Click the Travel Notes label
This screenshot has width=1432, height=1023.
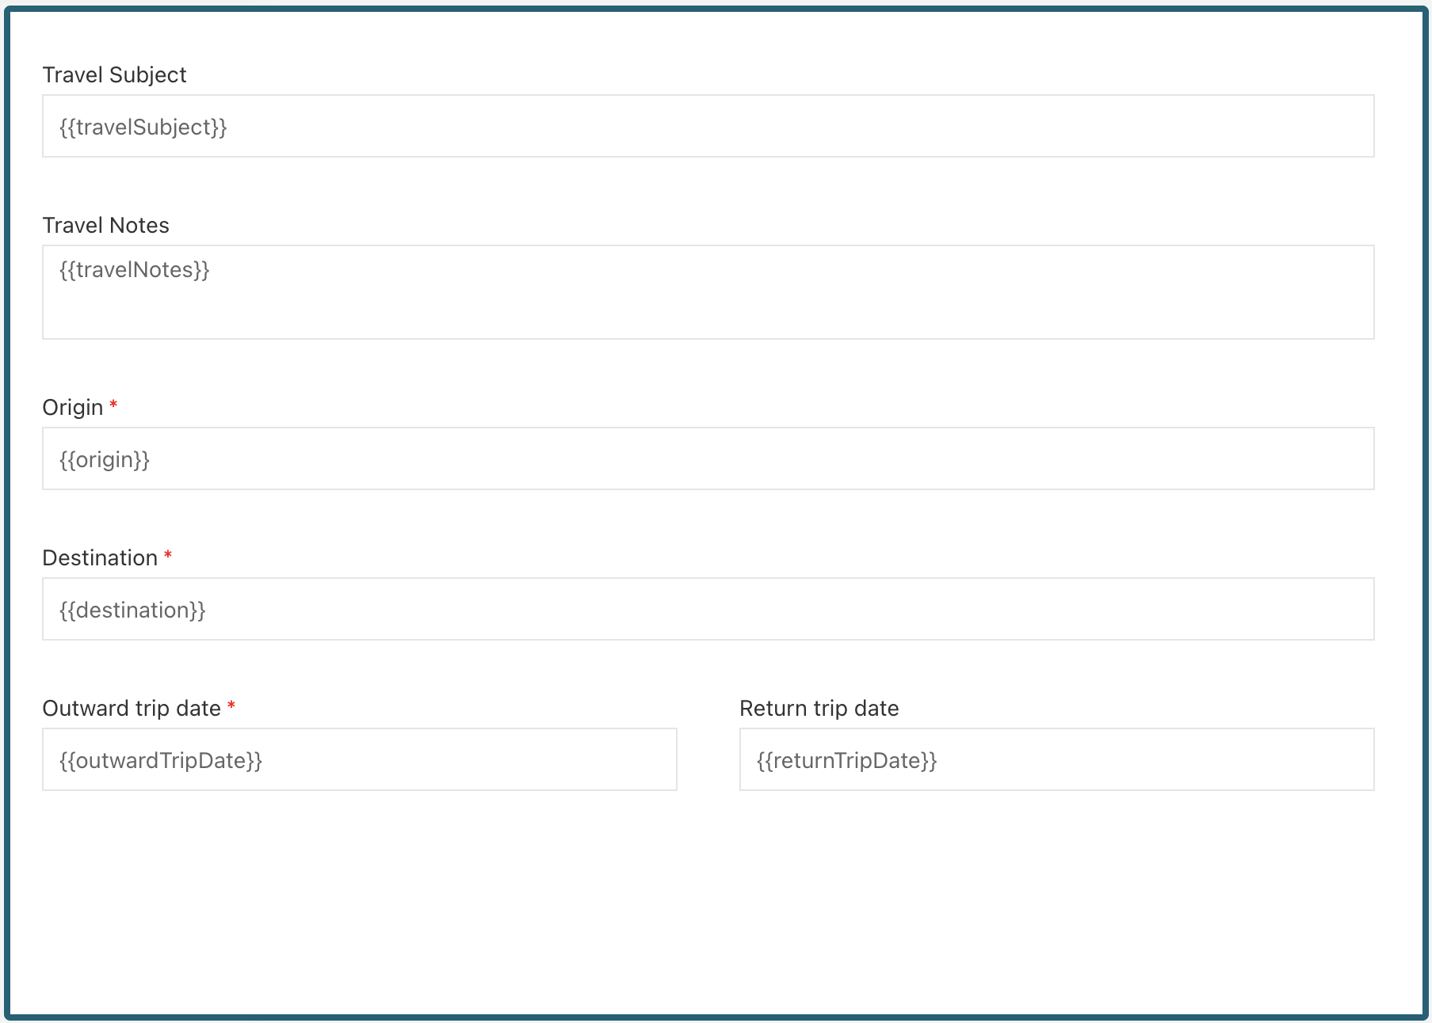coord(105,226)
